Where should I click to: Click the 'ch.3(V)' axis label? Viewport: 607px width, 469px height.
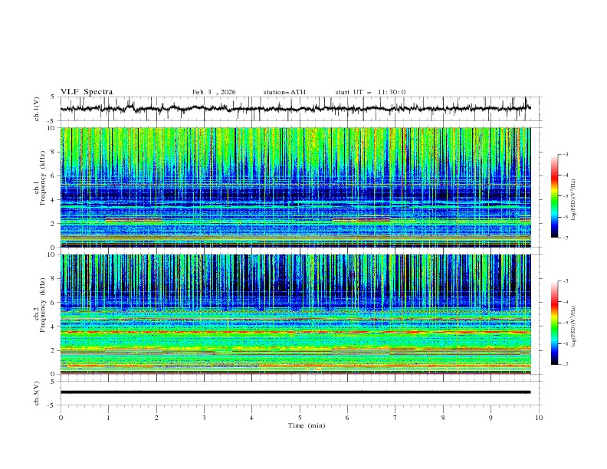pyautogui.click(x=37, y=393)
